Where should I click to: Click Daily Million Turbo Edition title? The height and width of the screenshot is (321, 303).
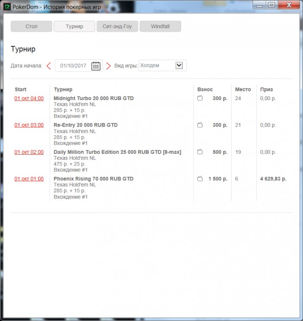point(117,152)
